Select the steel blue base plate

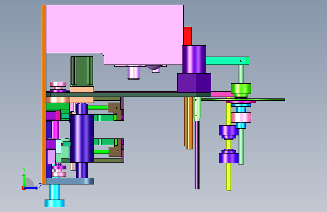(70, 181)
